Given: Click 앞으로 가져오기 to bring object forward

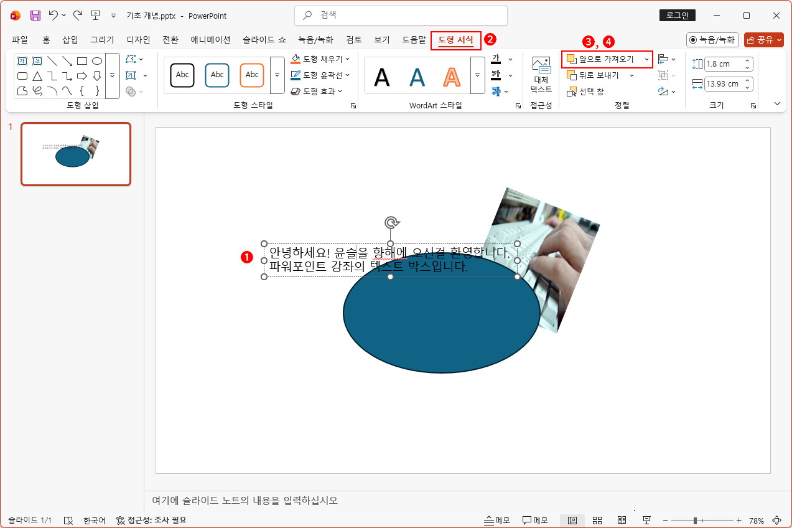Looking at the screenshot, I should 603,59.
